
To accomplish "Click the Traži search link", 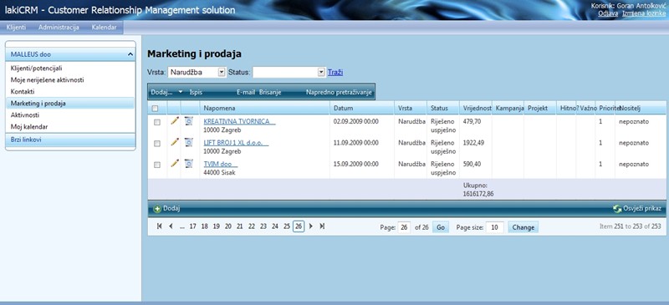I will (335, 73).
